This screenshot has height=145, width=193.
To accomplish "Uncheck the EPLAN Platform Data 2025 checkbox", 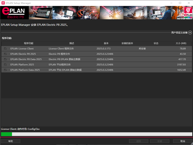I will pyautogui.click(x=5, y=70).
